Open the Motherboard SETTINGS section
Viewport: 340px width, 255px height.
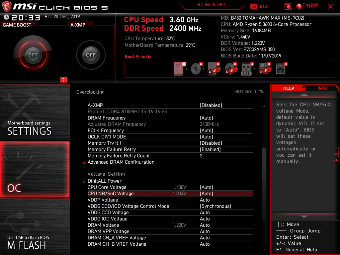35,112
